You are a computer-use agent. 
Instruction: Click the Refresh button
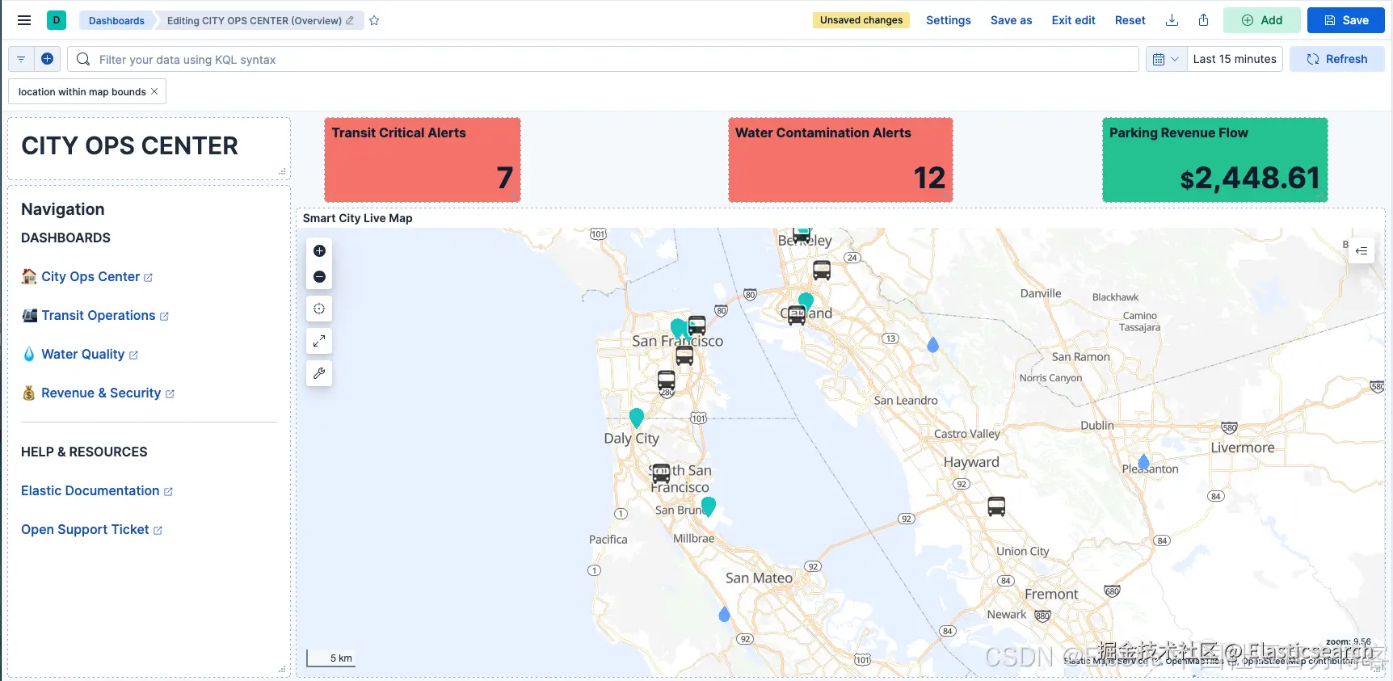(1337, 59)
